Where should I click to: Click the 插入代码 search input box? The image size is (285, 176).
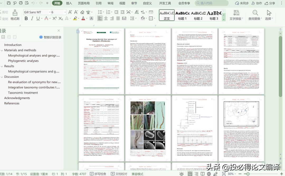212,3
